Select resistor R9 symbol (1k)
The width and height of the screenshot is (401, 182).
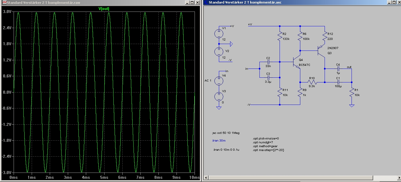300,93
